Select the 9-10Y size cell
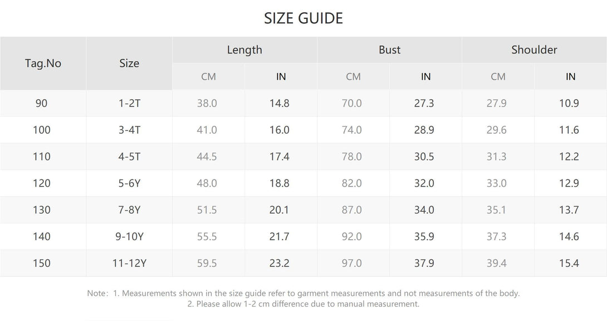The width and height of the screenshot is (607, 321). tap(129, 237)
